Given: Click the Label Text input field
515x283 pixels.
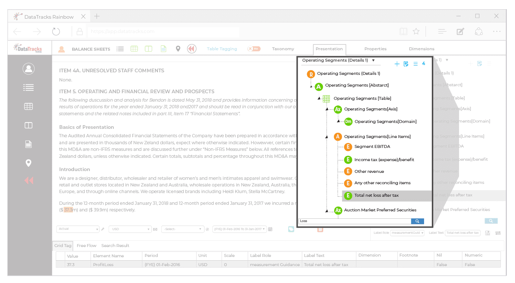Looking at the screenshot, I should point(462,233).
